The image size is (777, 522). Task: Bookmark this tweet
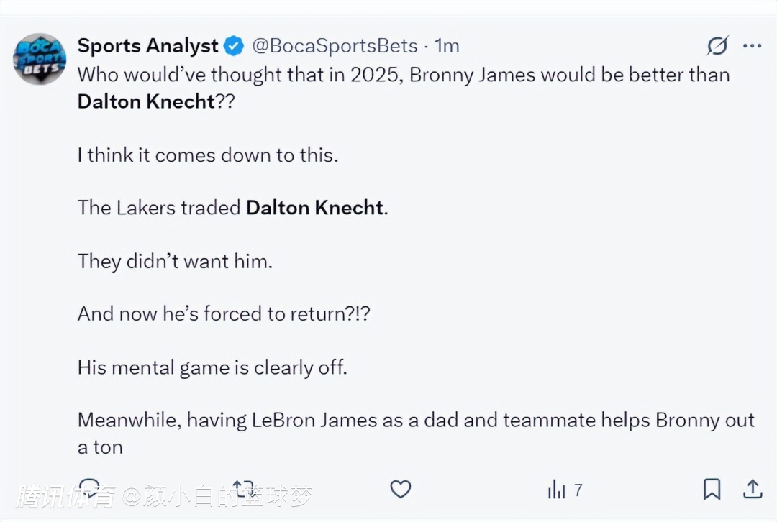[712, 490]
